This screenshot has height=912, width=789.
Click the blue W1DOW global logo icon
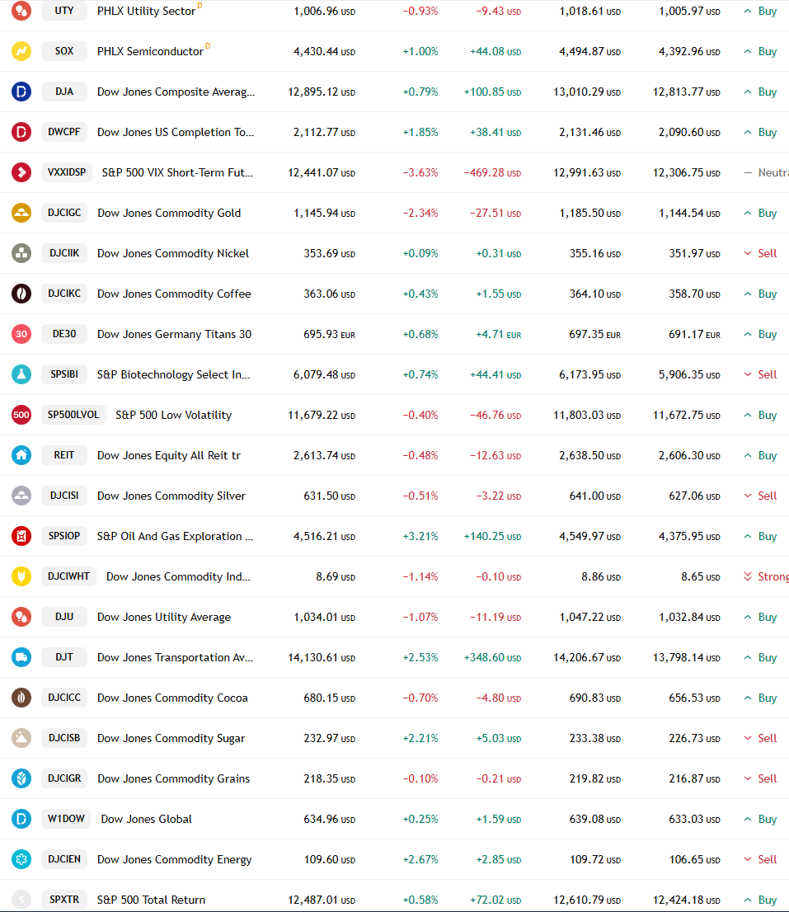(21, 819)
